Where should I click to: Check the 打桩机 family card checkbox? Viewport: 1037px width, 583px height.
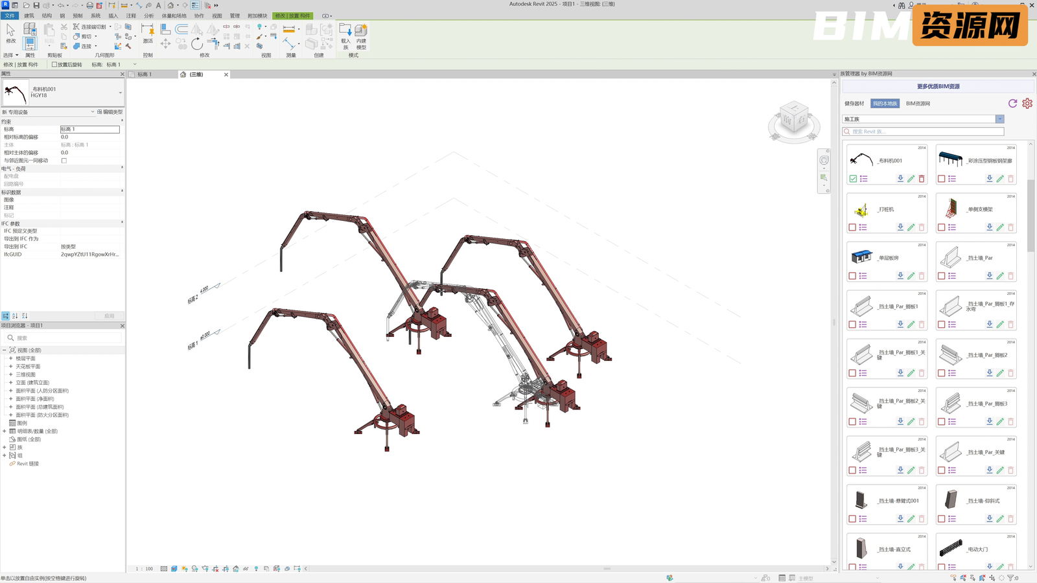[x=853, y=227]
